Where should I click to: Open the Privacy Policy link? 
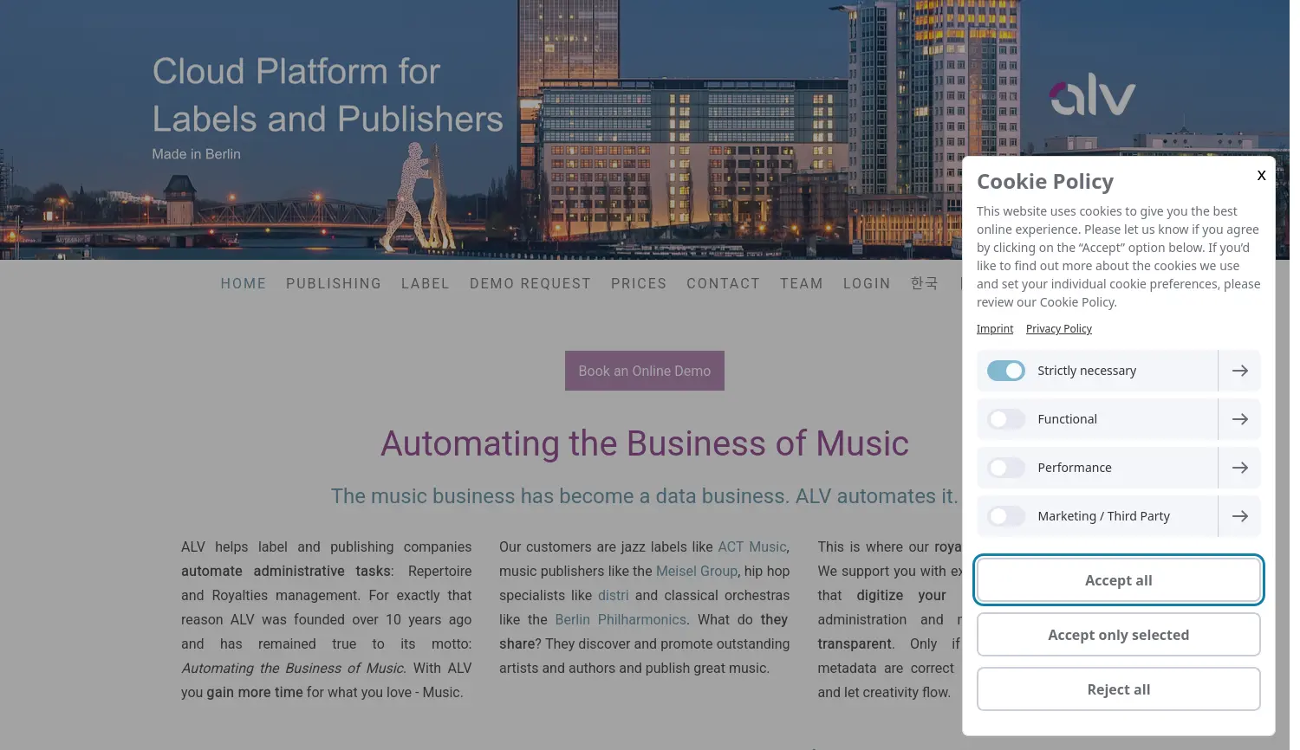coord(1058,328)
